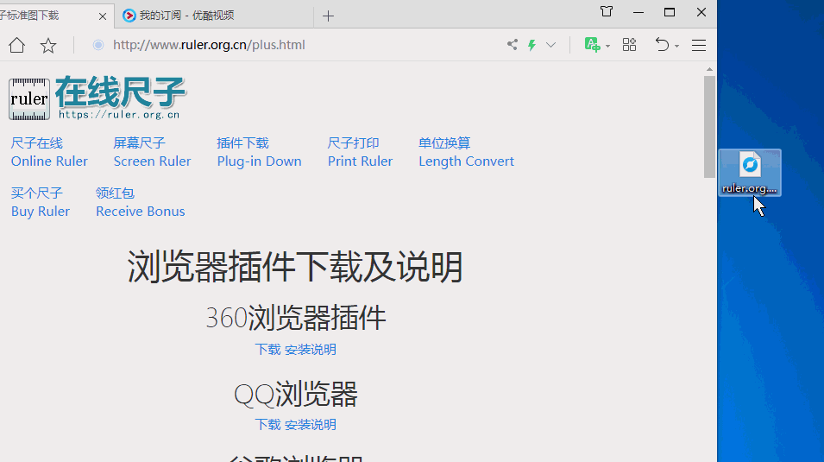Open the 买个尺子 Buy Ruler link
Screen dimensions: 824x462
pos(41,202)
